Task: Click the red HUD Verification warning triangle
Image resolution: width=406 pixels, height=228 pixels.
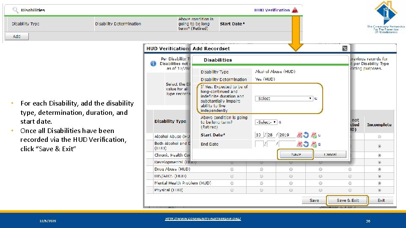Action: [x=295, y=10]
